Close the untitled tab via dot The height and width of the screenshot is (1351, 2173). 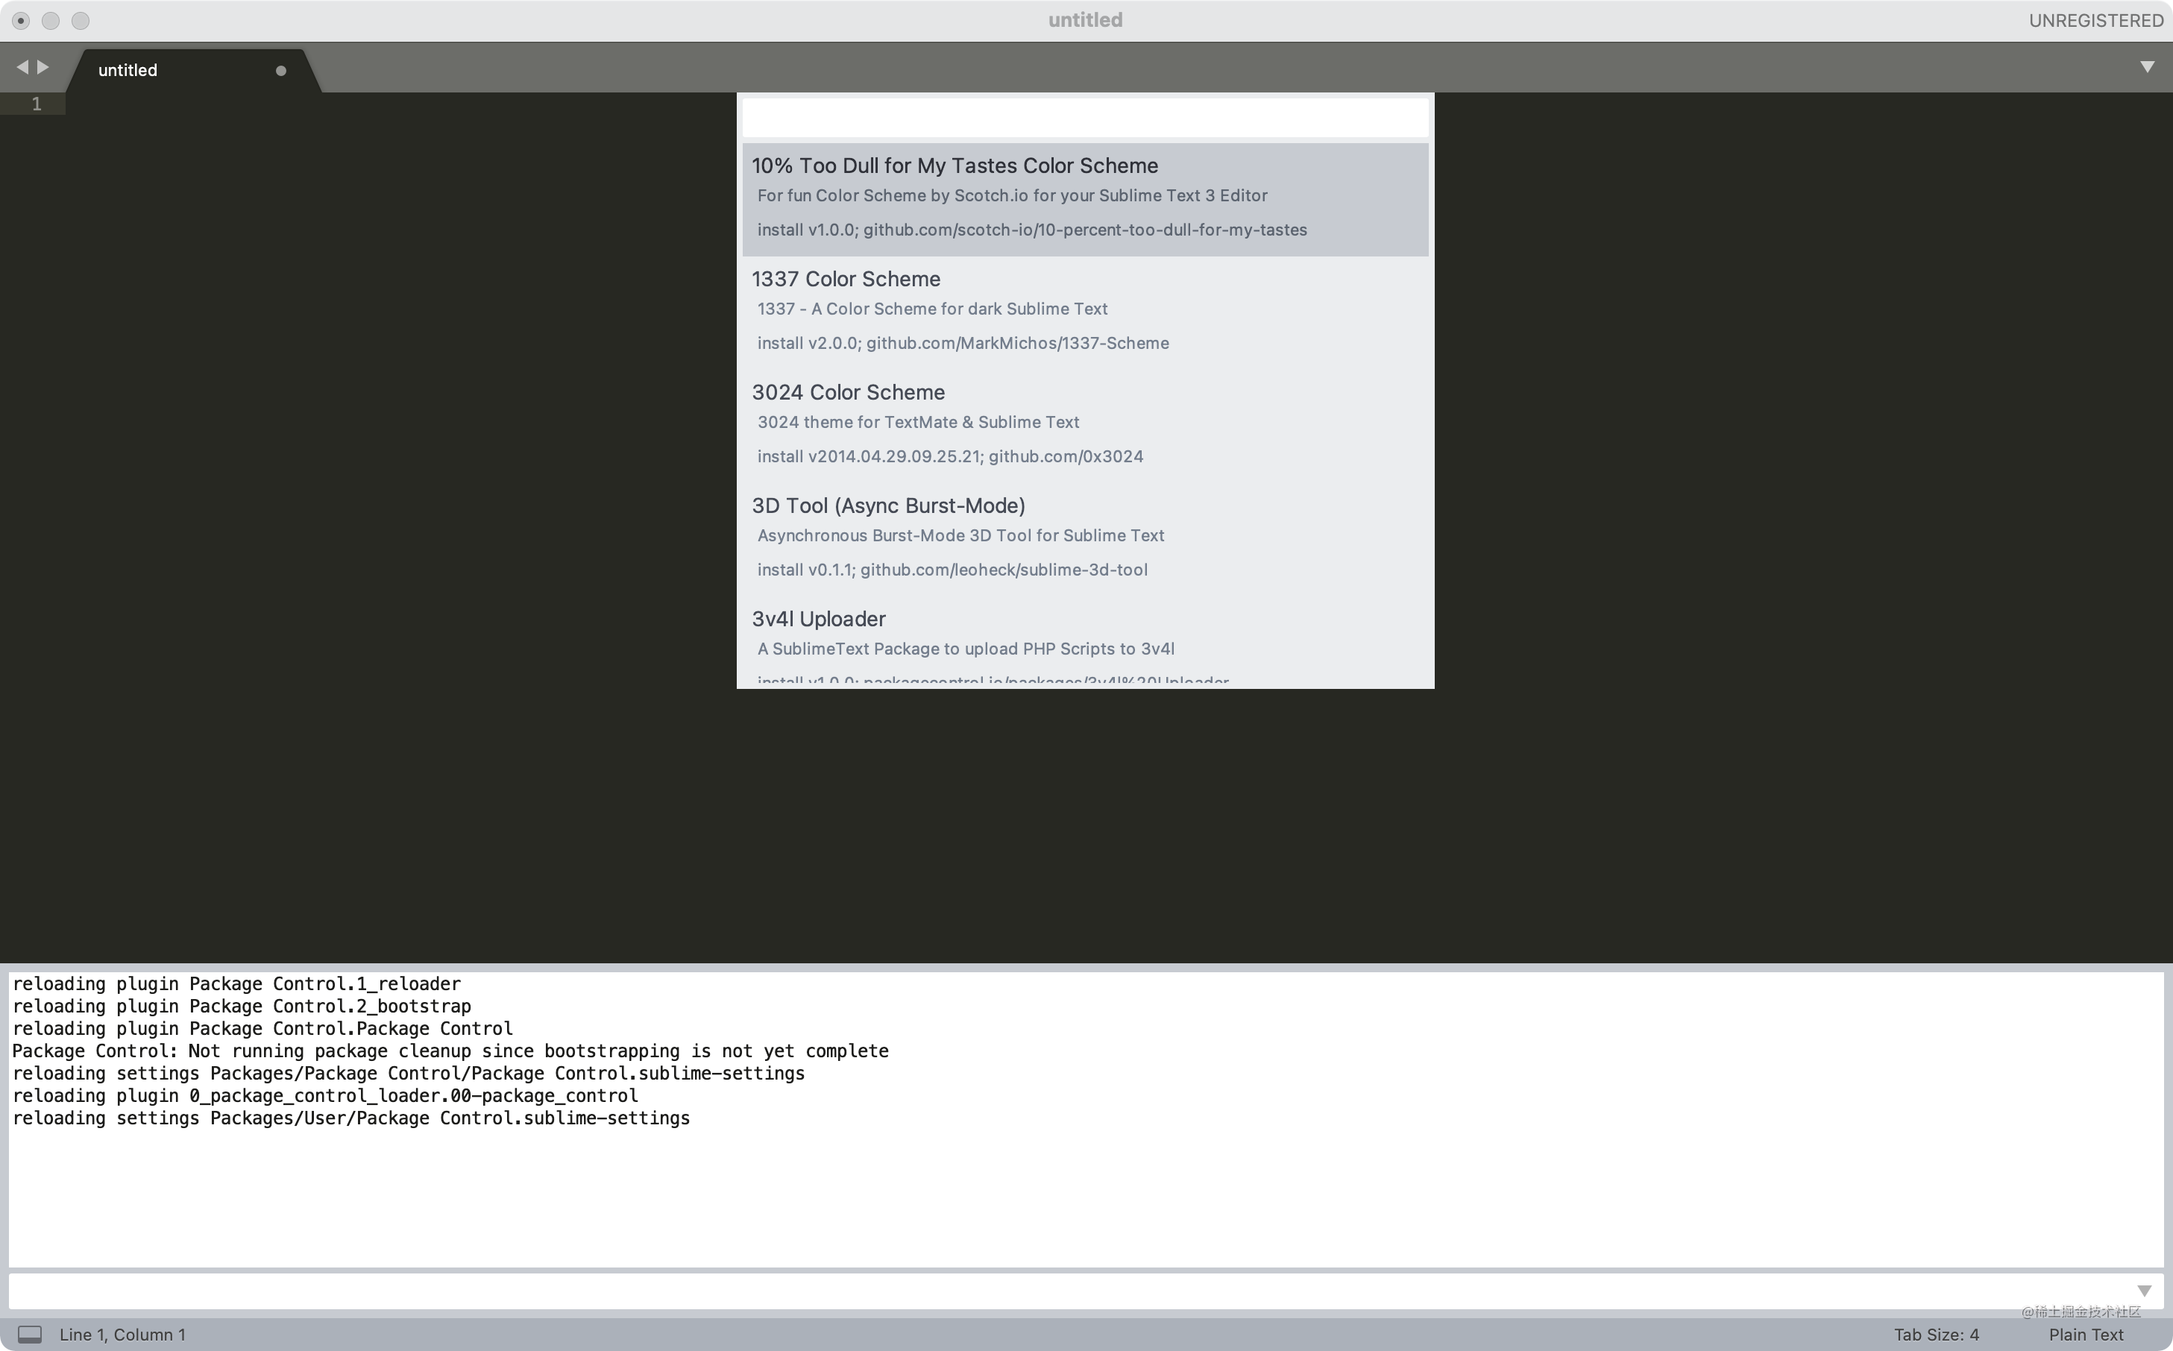(280, 71)
